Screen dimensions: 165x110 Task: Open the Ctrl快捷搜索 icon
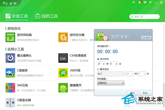click(63, 58)
